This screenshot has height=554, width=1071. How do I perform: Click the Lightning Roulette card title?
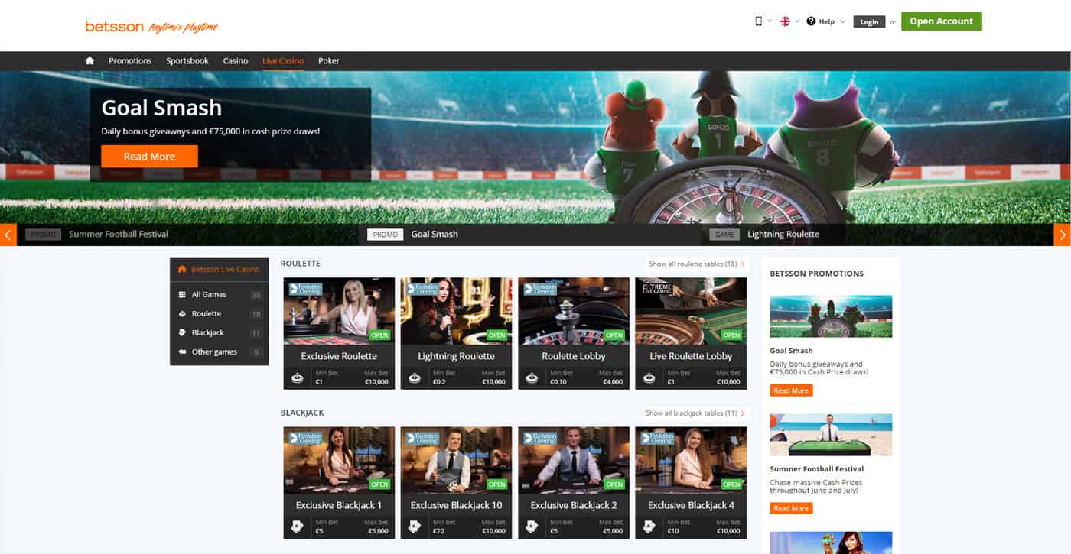[x=456, y=356]
